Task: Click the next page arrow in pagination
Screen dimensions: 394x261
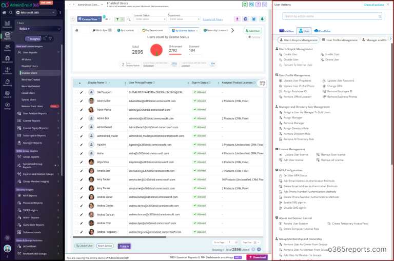Action: 259,249
